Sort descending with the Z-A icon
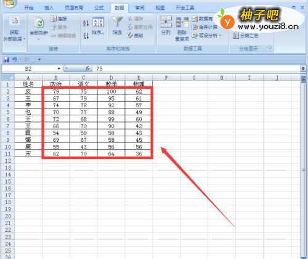The image size is (308, 259). [x=86, y=36]
